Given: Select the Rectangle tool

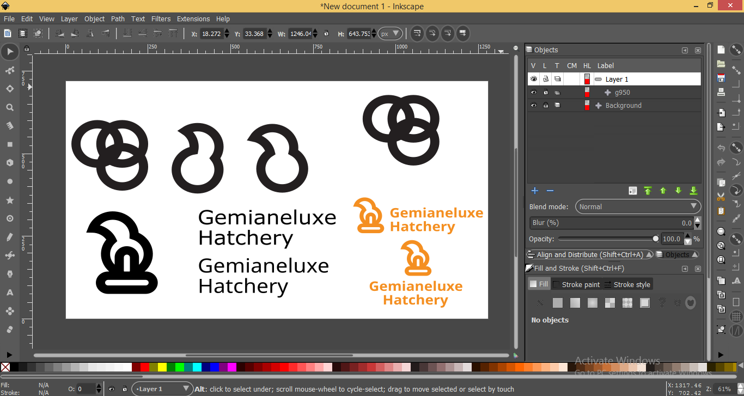Looking at the screenshot, I should [9, 144].
